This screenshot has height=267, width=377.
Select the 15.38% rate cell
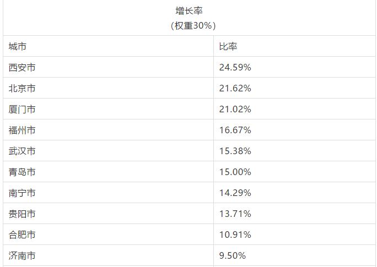tap(235, 151)
